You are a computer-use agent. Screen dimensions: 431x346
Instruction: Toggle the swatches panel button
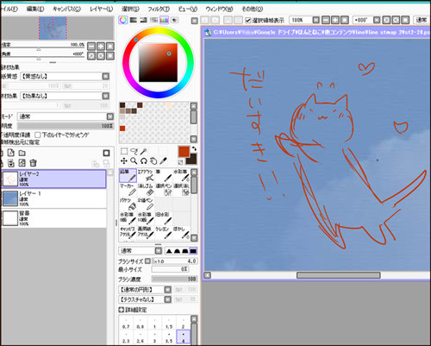(x=164, y=20)
